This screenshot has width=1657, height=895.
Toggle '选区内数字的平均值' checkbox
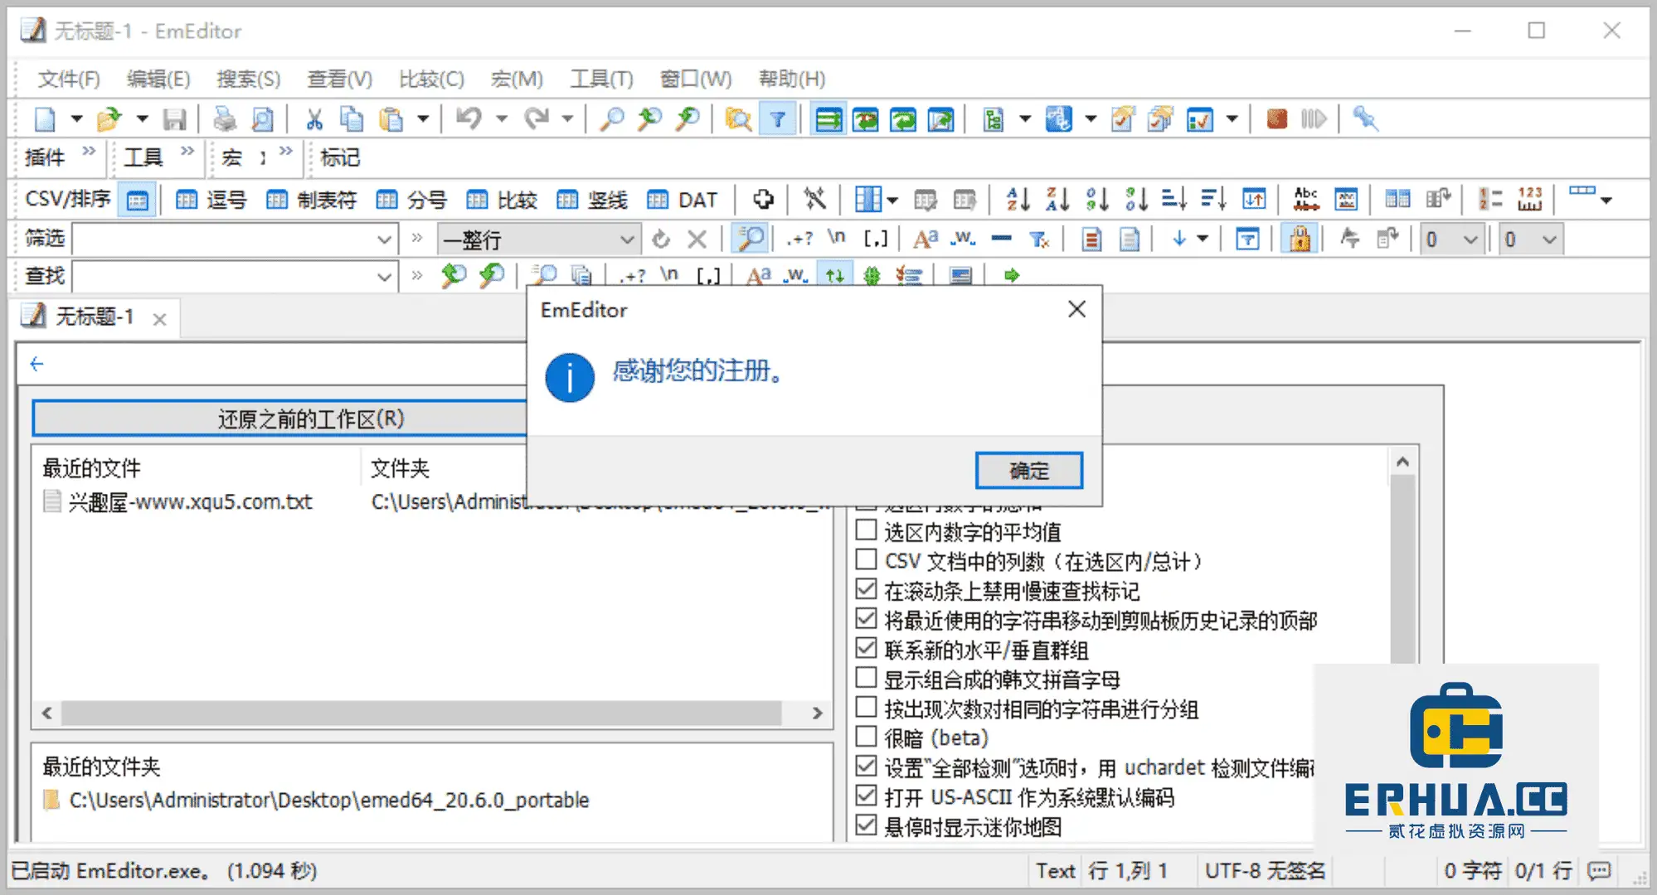(866, 530)
